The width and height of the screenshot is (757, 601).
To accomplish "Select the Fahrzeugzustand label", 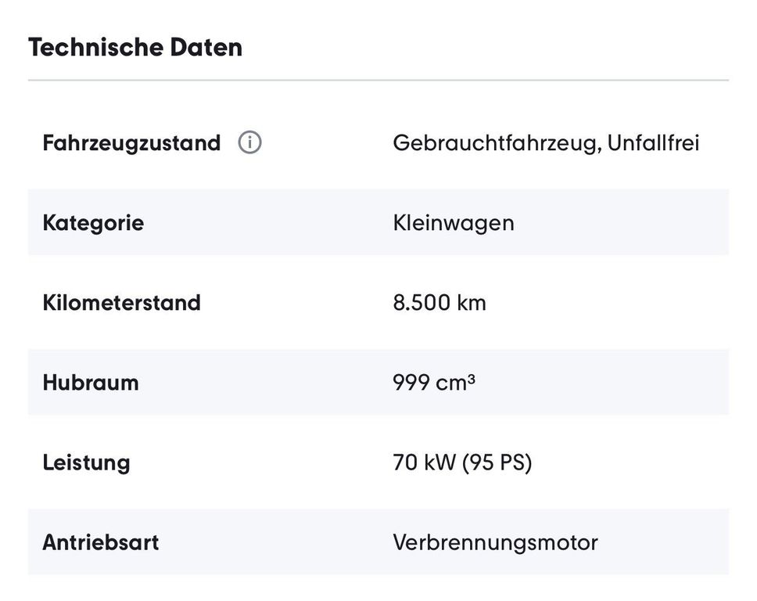I will 131,143.
